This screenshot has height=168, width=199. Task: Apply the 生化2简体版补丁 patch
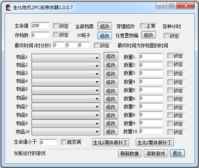(x=111, y=142)
